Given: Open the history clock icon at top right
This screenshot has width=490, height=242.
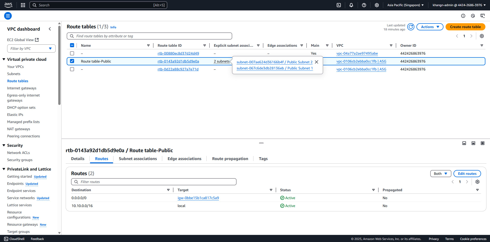Looking at the screenshot, I should (473, 16).
